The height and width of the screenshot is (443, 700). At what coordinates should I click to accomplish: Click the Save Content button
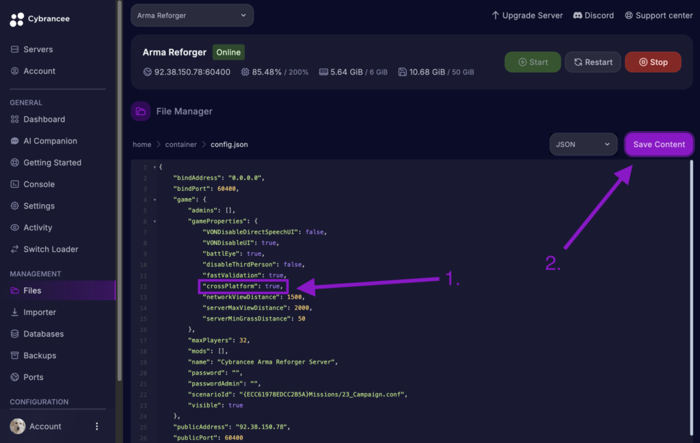[x=659, y=144]
